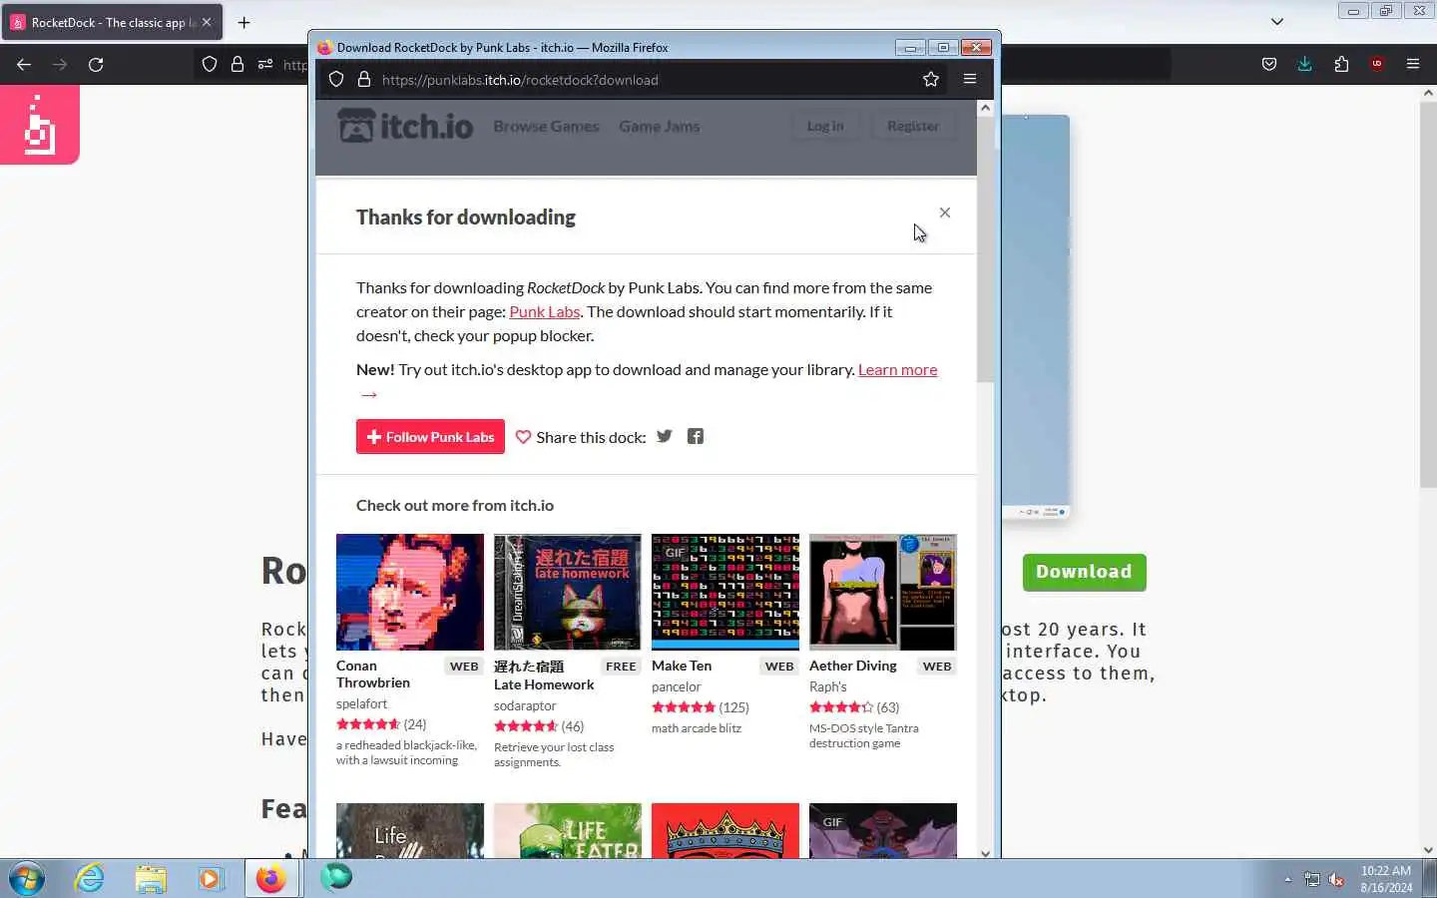Screen dimensions: 1437x898
Task: Open Game Jams in itch.io header
Action: pyautogui.click(x=659, y=126)
